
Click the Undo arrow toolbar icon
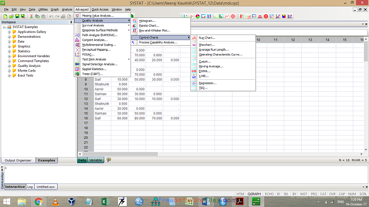tap(51, 16)
